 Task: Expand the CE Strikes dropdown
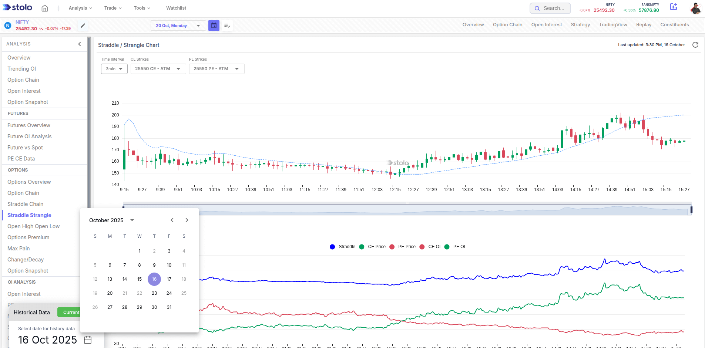coord(158,69)
